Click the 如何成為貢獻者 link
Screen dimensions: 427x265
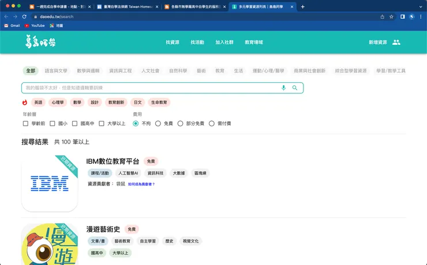tap(141, 184)
